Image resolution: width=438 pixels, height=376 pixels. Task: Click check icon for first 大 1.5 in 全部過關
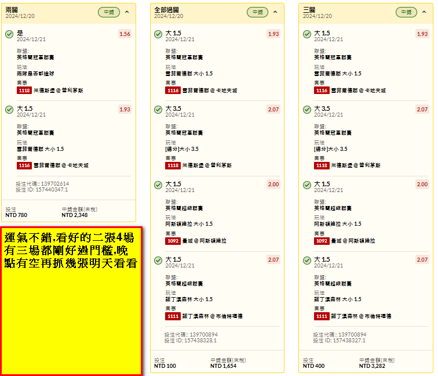158,34
